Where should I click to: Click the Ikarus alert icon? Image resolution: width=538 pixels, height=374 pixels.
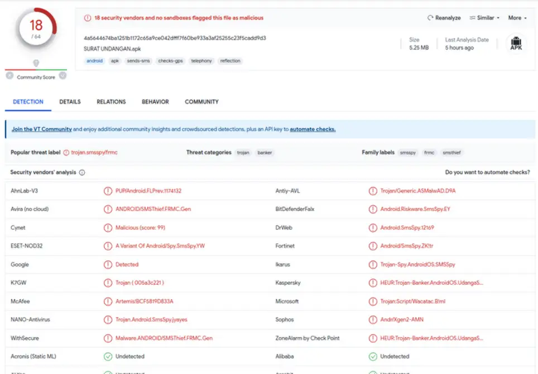tap(373, 264)
